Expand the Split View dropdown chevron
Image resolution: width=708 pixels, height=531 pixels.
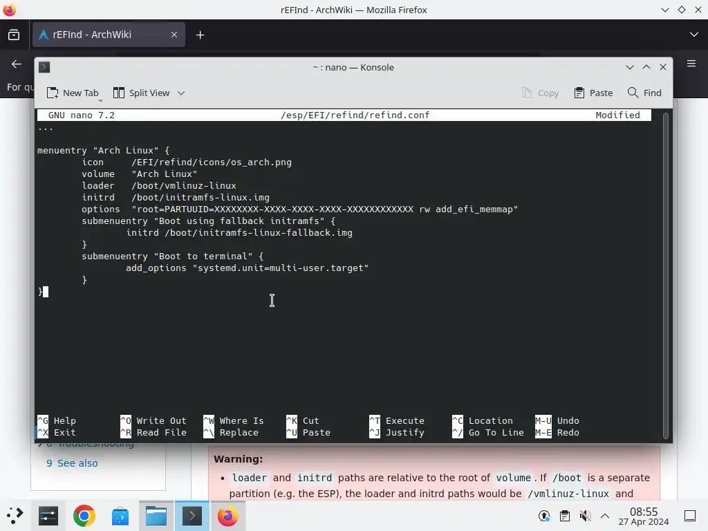tap(181, 93)
